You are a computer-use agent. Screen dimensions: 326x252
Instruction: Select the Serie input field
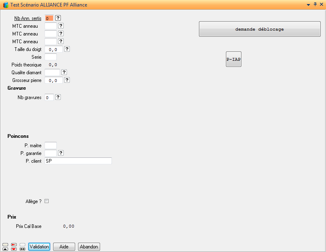pos(50,57)
